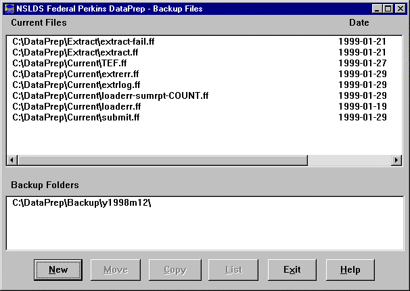The width and height of the screenshot is (410, 291).
Task: Click the Current Files heading
Action: (39, 23)
